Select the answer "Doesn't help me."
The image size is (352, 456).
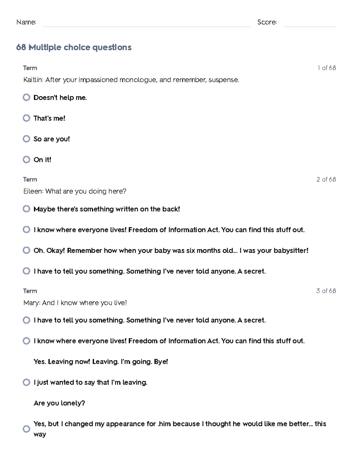(x=26, y=97)
